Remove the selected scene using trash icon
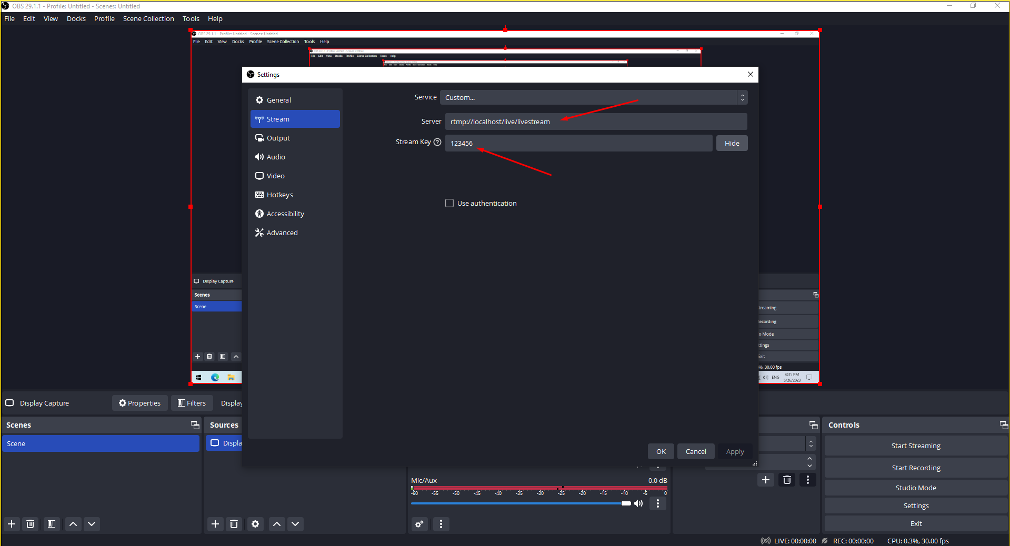 coord(31,524)
